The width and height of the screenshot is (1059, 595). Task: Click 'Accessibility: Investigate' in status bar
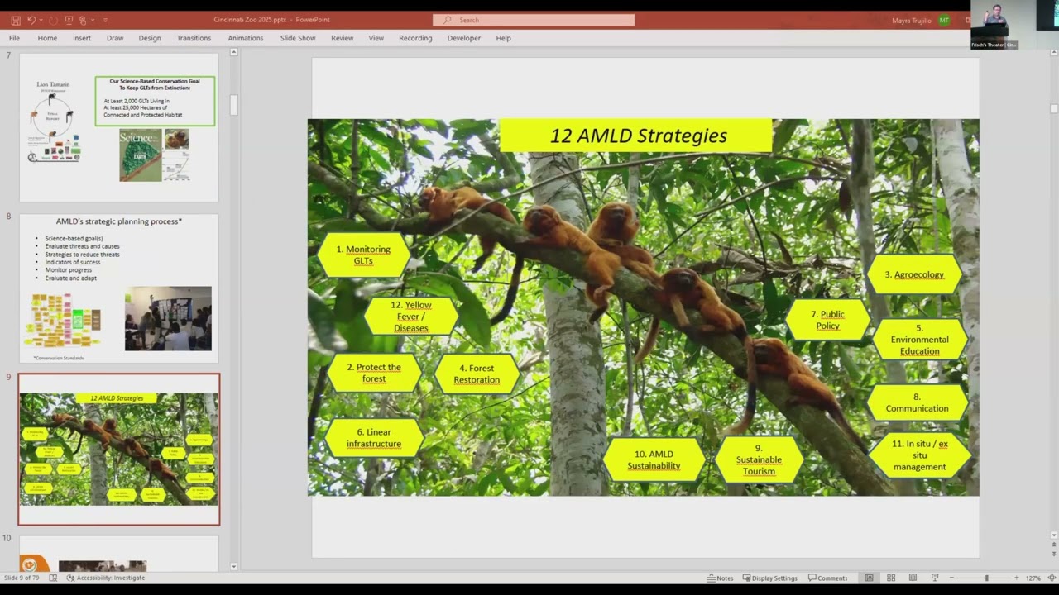coord(105,578)
